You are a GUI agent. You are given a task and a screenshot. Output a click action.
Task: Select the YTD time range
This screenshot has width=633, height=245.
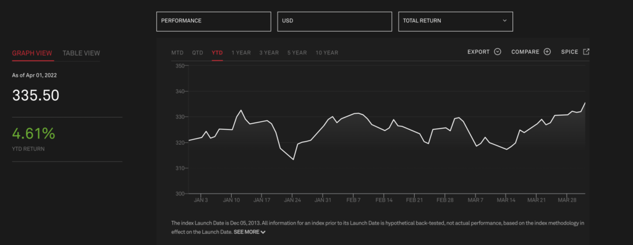click(x=217, y=53)
